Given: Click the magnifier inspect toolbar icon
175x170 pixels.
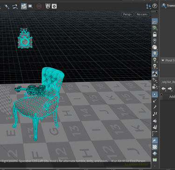Looking at the screenshot, I should click(x=30, y=7).
